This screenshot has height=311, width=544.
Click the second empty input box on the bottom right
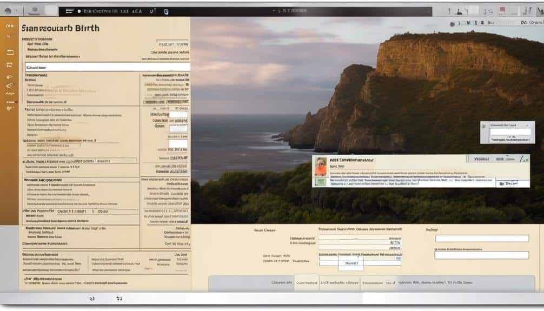(482, 255)
